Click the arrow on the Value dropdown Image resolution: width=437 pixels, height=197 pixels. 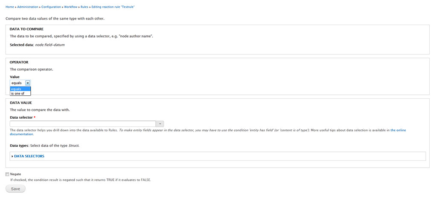[28, 83]
